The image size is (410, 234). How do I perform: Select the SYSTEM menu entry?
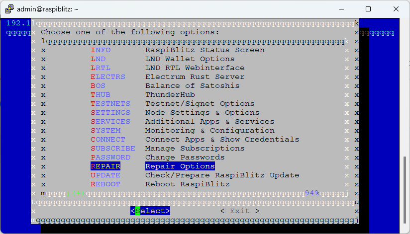(x=105, y=130)
